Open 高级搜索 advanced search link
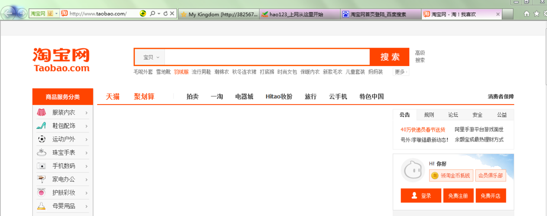Viewport: 547px width, 216px height. [x=420, y=57]
